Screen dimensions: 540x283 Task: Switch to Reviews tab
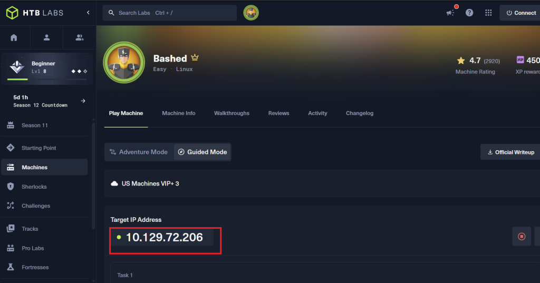(x=278, y=113)
